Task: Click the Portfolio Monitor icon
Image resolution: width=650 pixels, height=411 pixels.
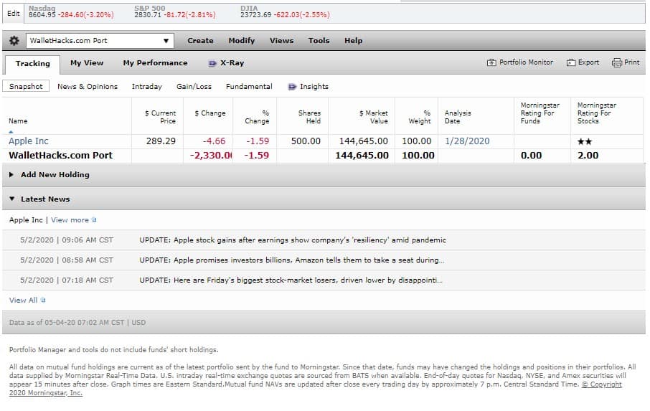Action: point(491,62)
